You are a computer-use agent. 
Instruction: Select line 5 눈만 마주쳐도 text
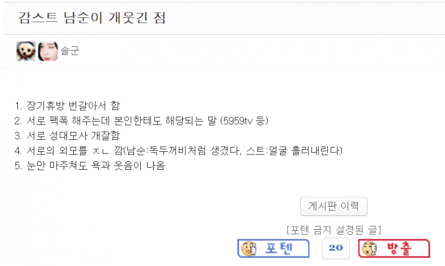[90, 165]
